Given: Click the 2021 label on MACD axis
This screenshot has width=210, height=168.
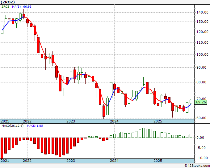Looking at the screenshot, I should coord(5,161).
